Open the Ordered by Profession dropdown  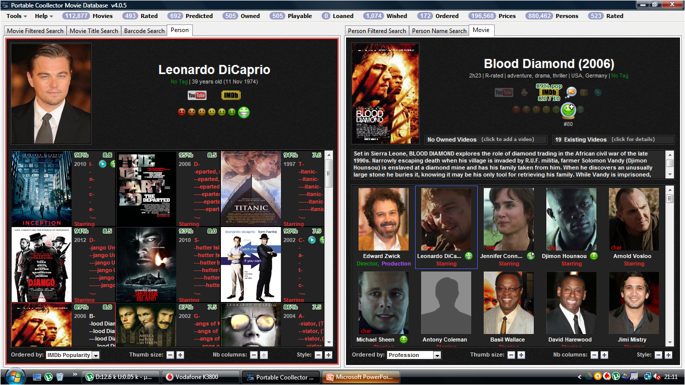tap(414, 355)
